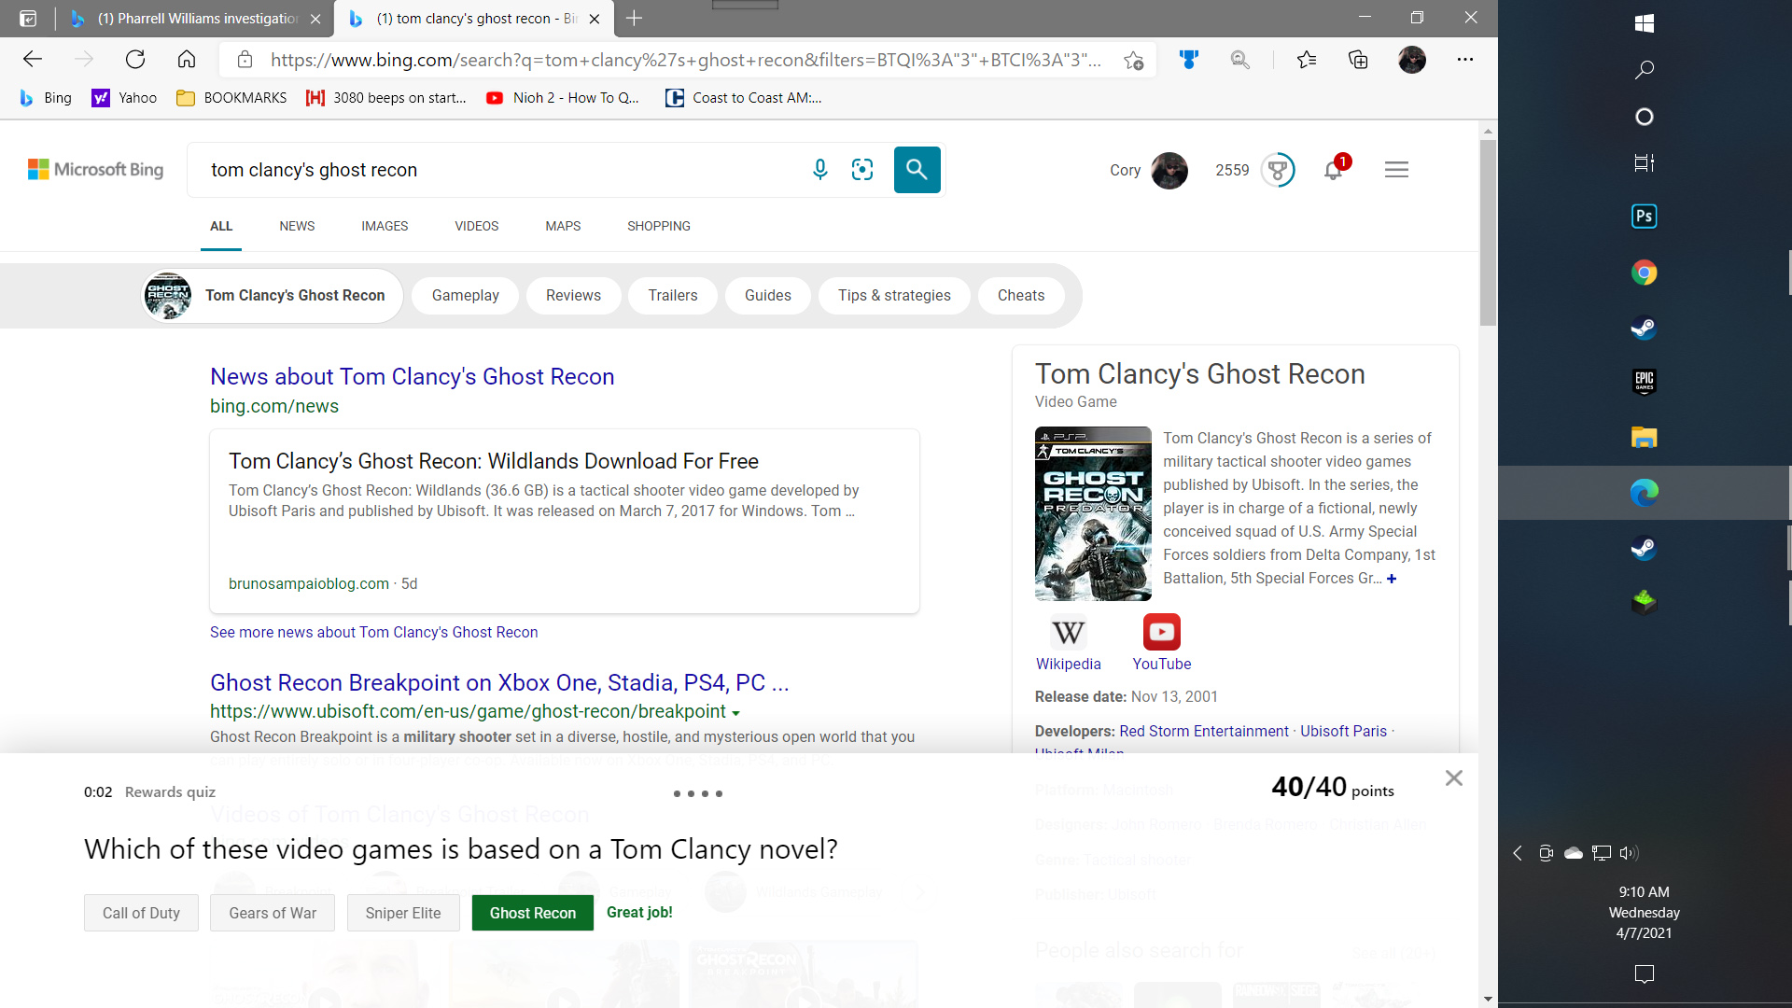Viewport: 1792px width, 1008px height.
Task: Click the page vertical scrollbar thumb
Action: tap(1488, 231)
